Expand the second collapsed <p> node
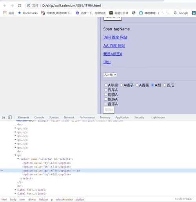196x202 pixels. tap(15, 132)
